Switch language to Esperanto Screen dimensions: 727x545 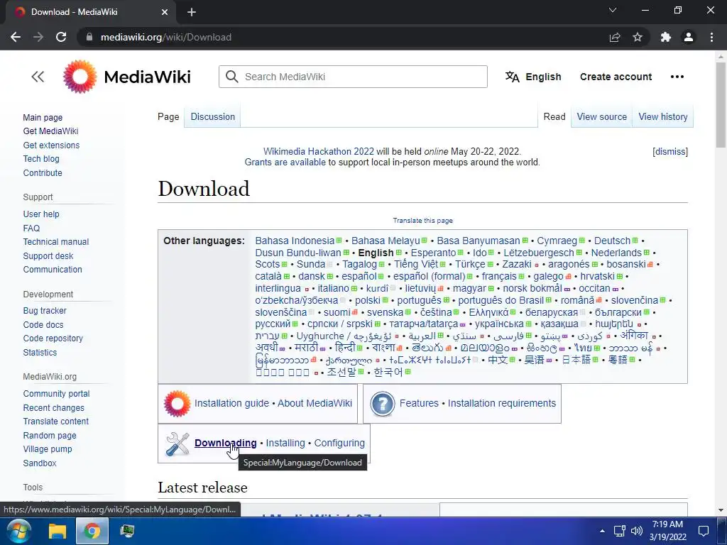(433, 253)
